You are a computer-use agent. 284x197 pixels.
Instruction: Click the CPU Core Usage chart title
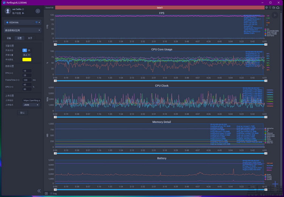162,50
